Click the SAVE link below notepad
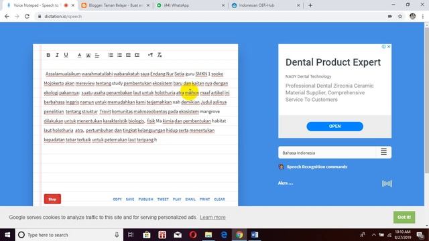The width and height of the screenshot is (429, 241). point(130,199)
